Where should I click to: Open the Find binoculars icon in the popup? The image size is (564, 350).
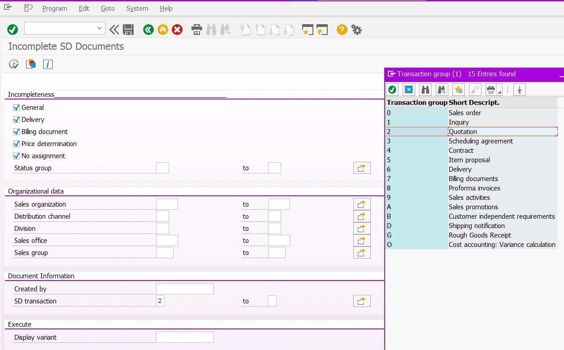click(425, 89)
